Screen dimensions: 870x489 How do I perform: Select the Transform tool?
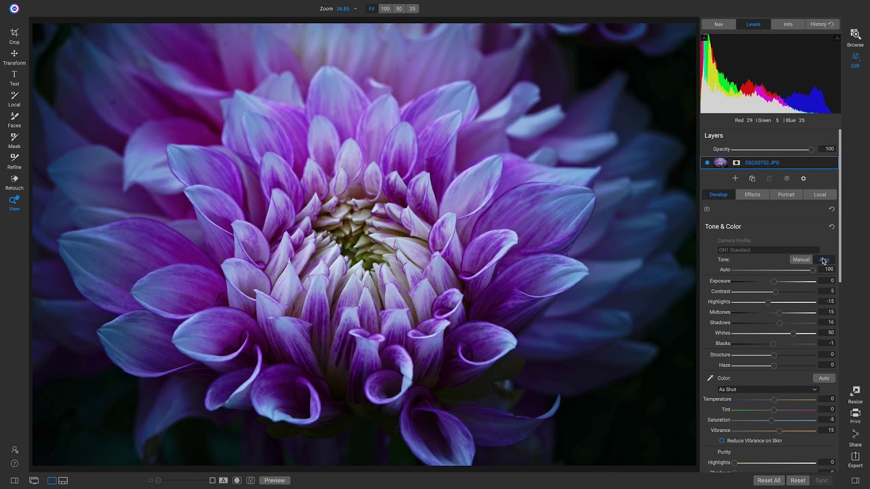coord(14,57)
